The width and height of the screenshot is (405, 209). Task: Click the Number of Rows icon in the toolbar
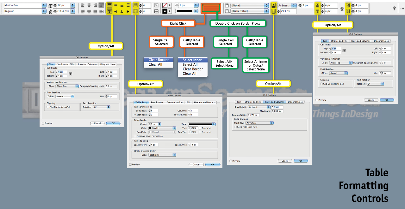(136, 5)
